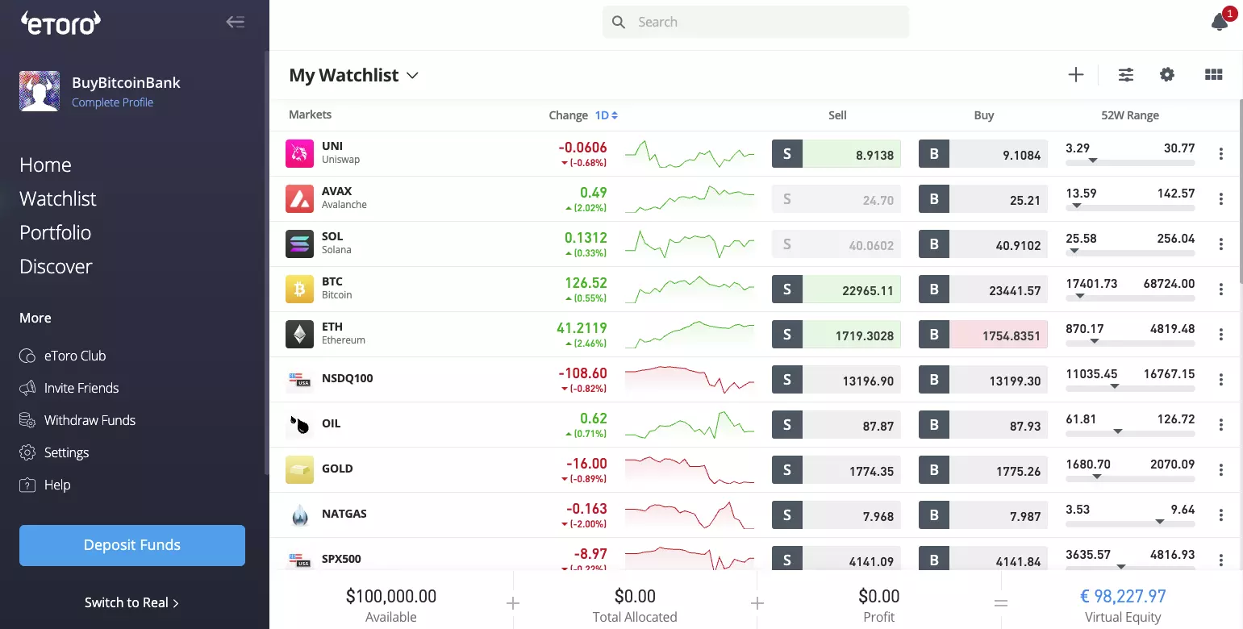The height and width of the screenshot is (629, 1243).
Task: Change the 1D timeframe selector
Action: coord(607,115)
